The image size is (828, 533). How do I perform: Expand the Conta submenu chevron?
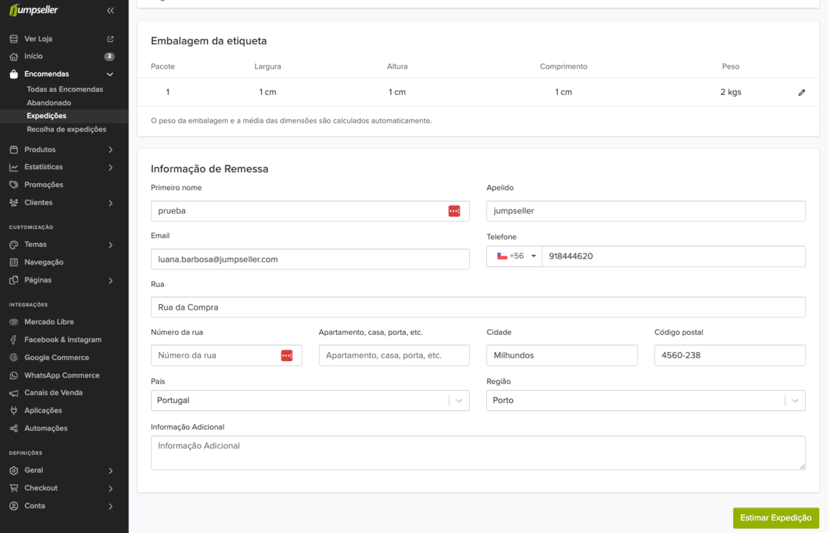point(111,507)
